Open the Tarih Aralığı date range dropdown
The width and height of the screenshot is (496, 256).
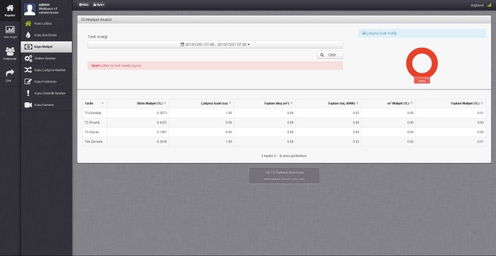(x=215, y=45)
